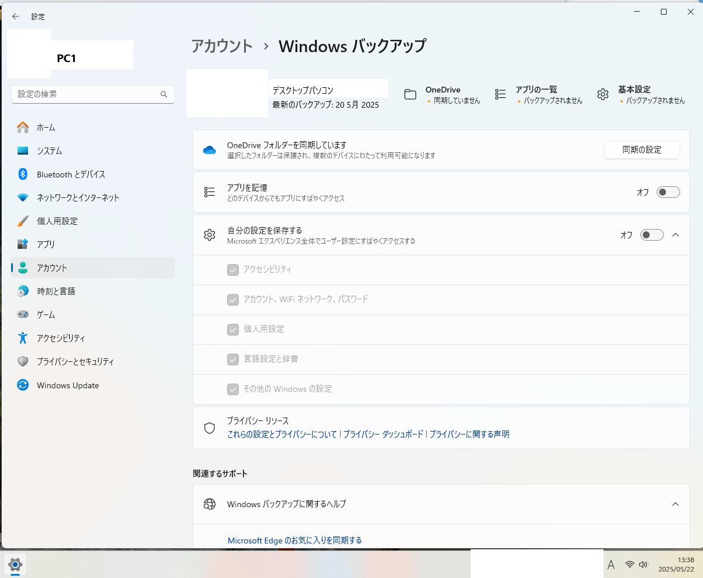The height and width of the screenshot is (578, 703).
Task: Check the 個人用設定 checkbox
Action: (x=233, y=329)
